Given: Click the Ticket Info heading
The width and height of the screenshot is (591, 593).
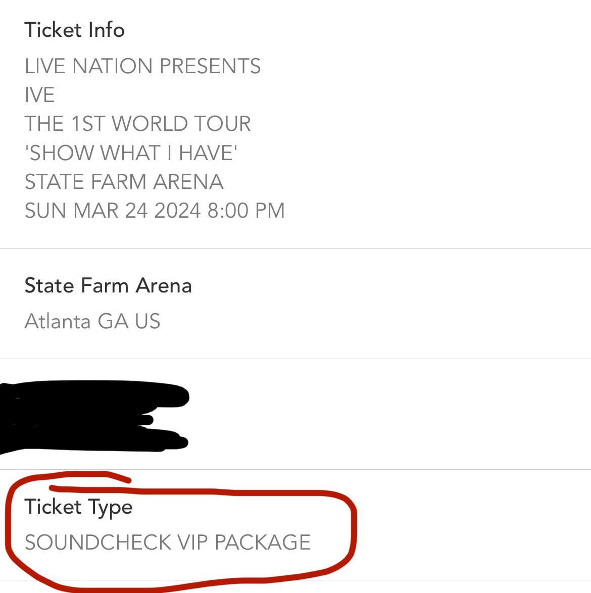Looking at the screenshot, I should coord(74,30).
